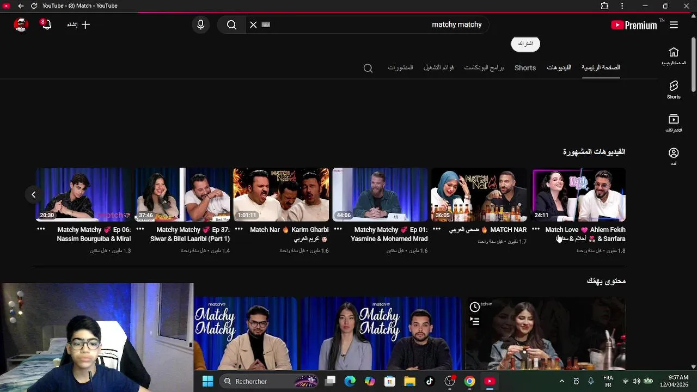Add featured video to queue icon

pos(475,322)
